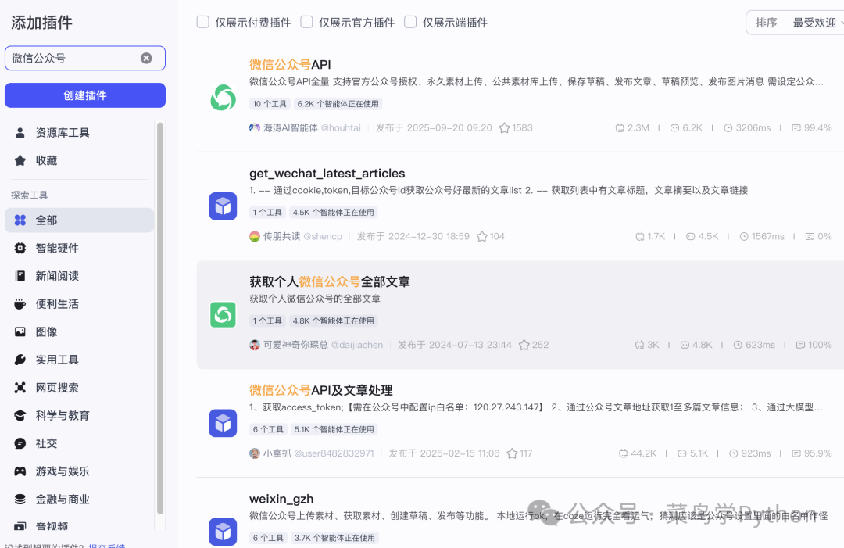Click the star icon beside 1583
The width and height of the screenshot is (844, 548).
coord(504,128)
